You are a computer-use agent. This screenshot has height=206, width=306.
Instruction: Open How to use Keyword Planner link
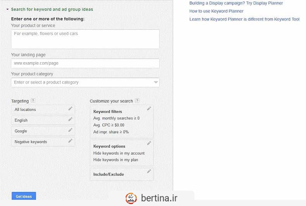[x=216, y=11]
